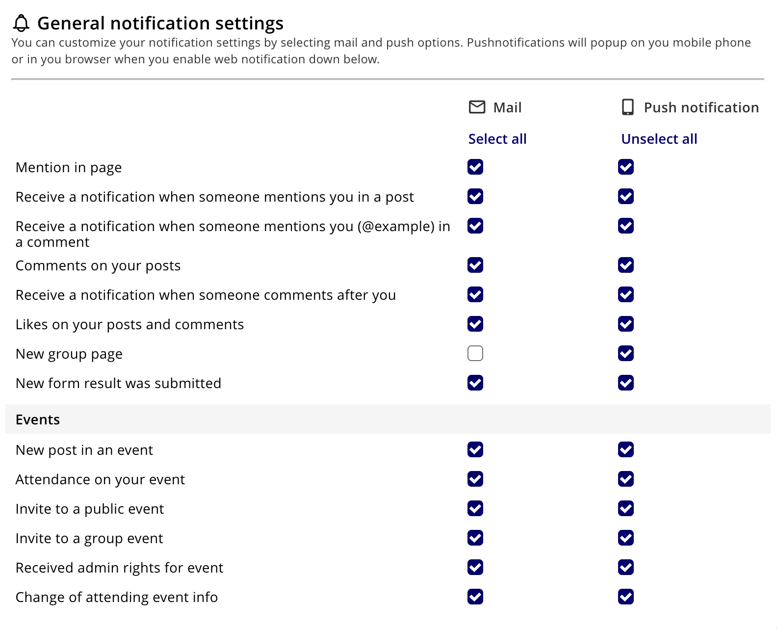
Task: Turn off Mail for Invite to a public event
Action: [475, 508]
